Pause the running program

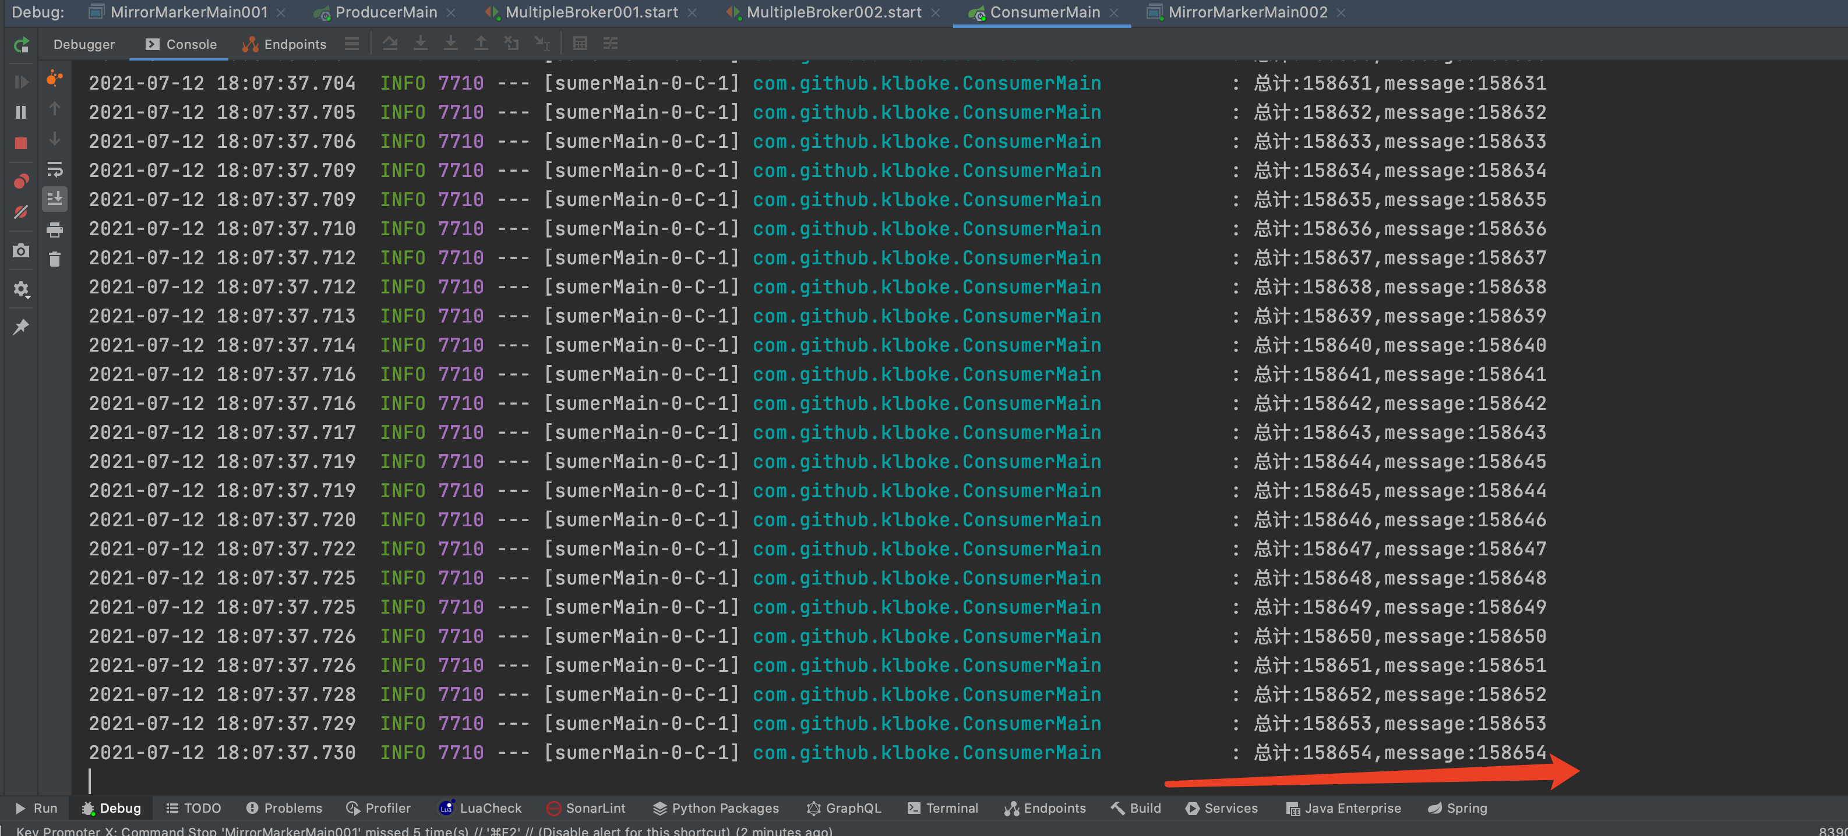point(21,112)
